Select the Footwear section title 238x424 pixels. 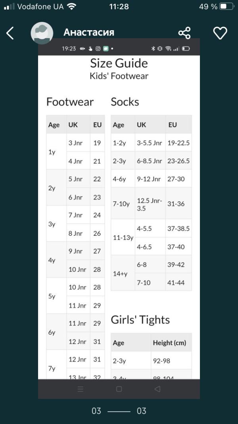[70, 102]
